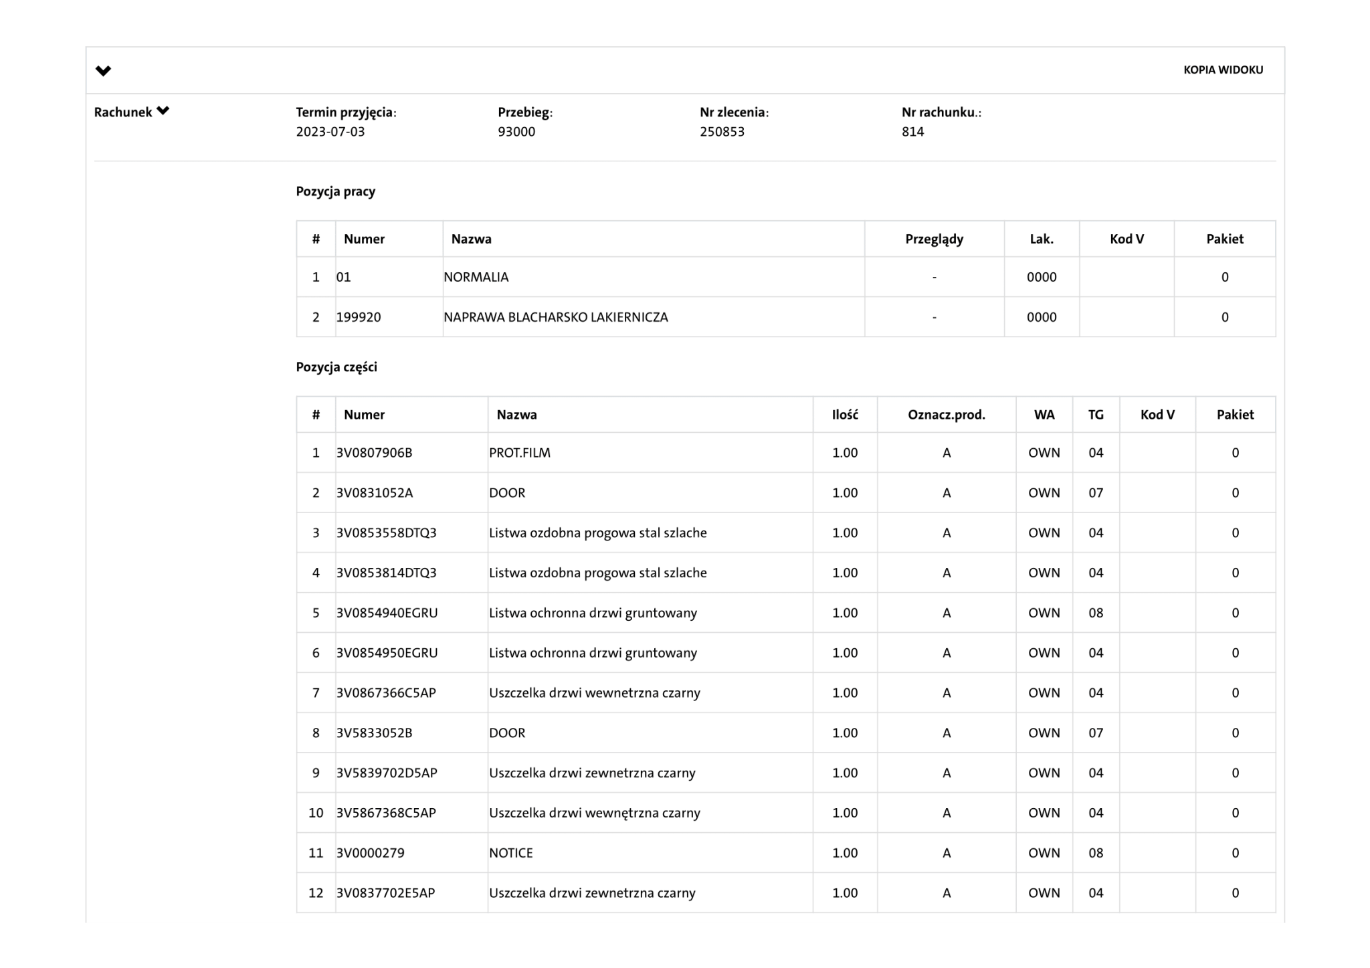This screenshot has height=968, width=1370.
Task: Click part number 3V0831052A
Action: (374, 493)
